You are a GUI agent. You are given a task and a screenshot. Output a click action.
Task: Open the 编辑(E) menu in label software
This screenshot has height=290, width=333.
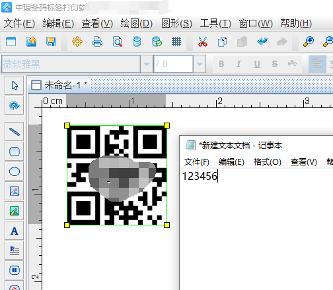tap(58, 23)
